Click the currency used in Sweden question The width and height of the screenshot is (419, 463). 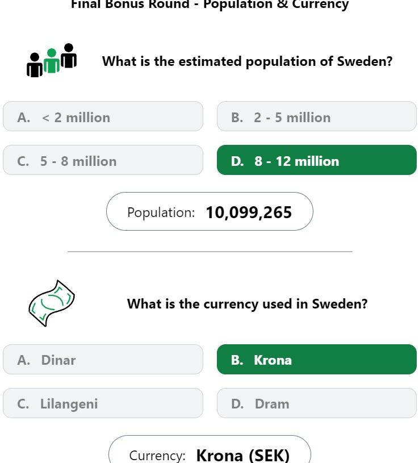click(248, 304)
